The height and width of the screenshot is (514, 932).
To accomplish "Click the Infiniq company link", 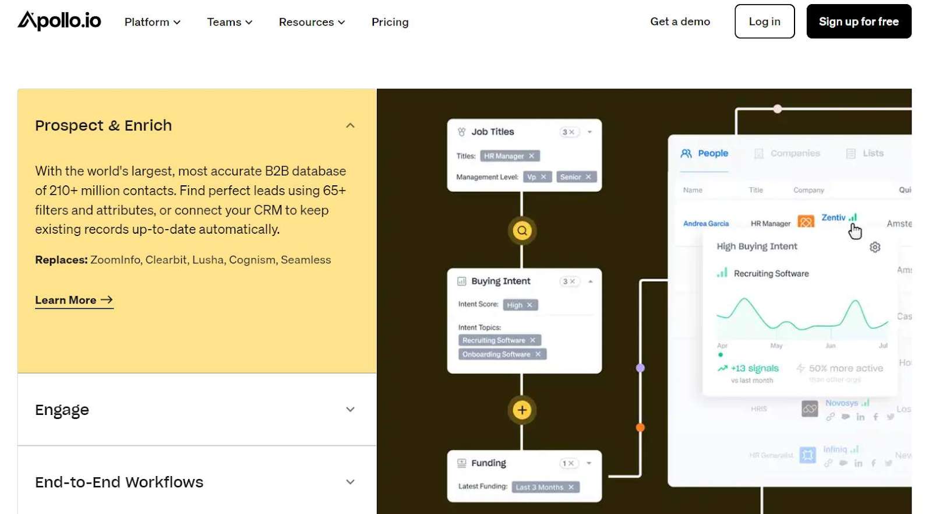I will (835, 449).
